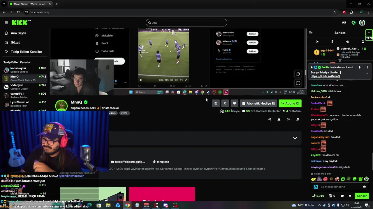Open the hamburger sidebar menu

click(x=6, y=23)
